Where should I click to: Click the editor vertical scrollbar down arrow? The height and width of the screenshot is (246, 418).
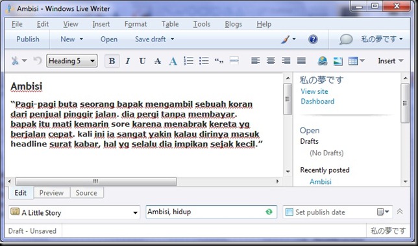coord(288,172)
